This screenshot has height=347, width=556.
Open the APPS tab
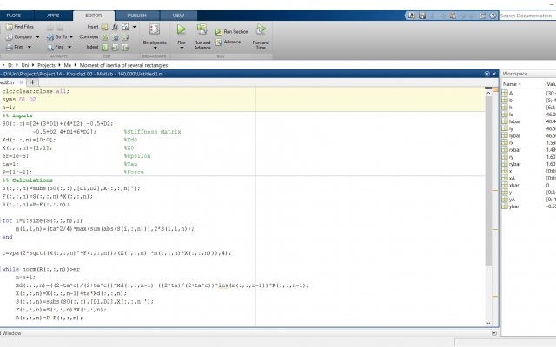53,16
